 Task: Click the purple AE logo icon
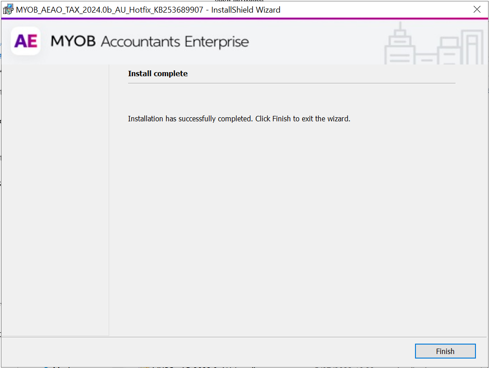26,41
